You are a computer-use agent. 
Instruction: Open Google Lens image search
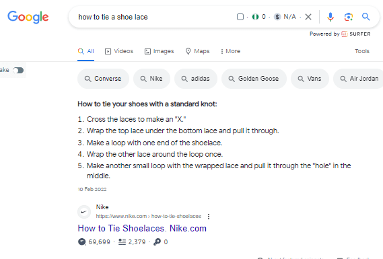tap(348, 17)
